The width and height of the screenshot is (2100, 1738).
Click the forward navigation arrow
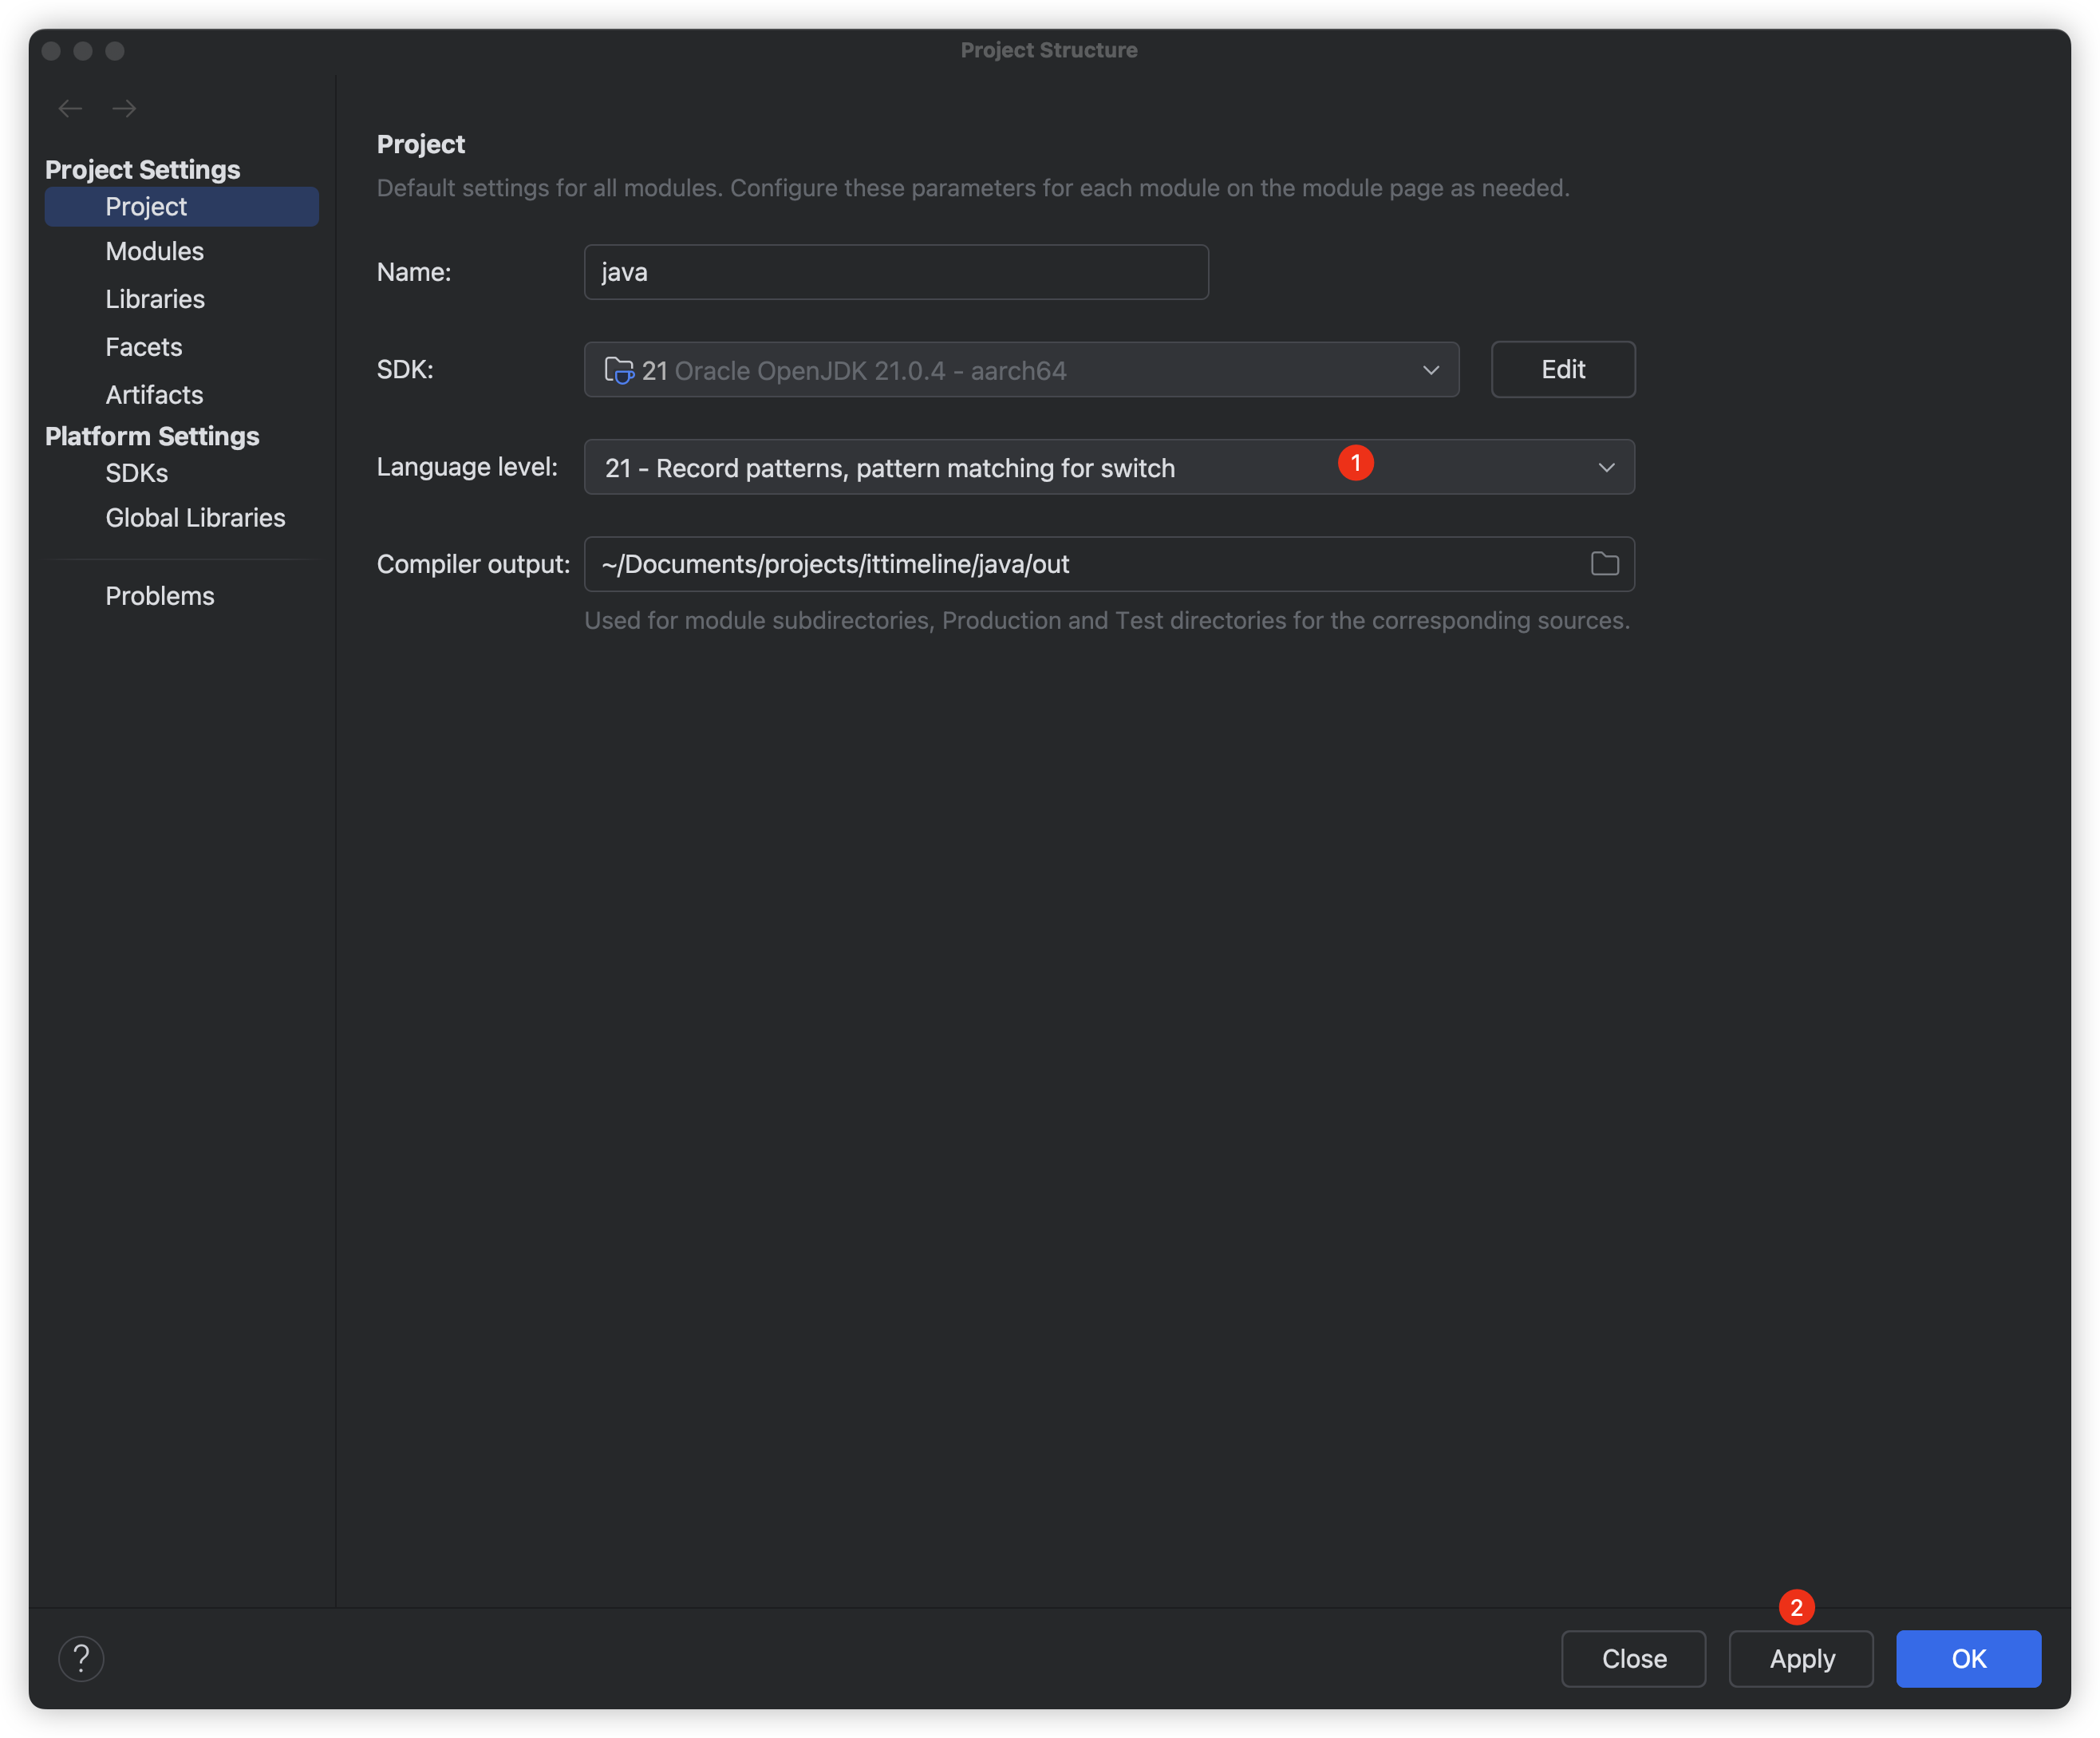coord(124,108)
